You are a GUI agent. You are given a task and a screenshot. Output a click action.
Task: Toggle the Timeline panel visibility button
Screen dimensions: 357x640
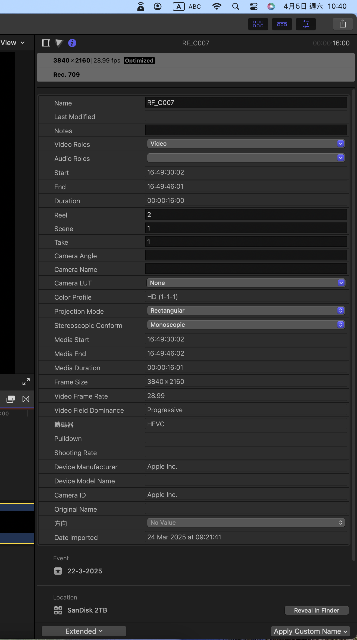pyautogui.click(x=282, y=24)
